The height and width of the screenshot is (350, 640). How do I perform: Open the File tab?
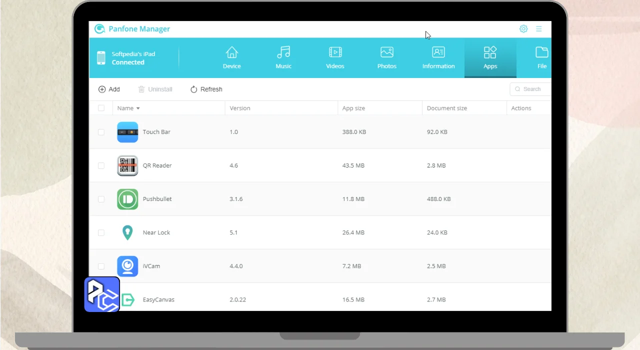pos(542,58)
